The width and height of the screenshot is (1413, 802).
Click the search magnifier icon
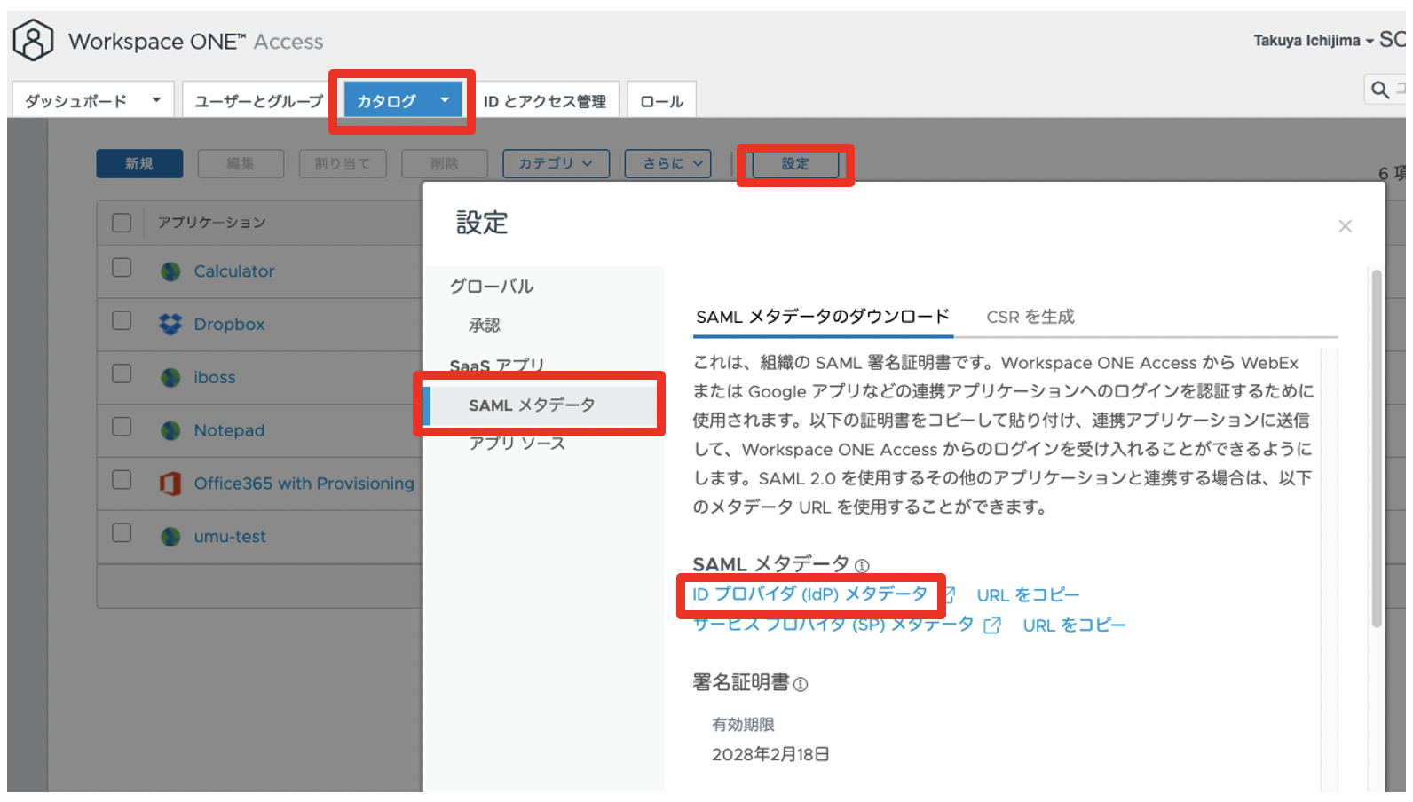pos(1380,90)
